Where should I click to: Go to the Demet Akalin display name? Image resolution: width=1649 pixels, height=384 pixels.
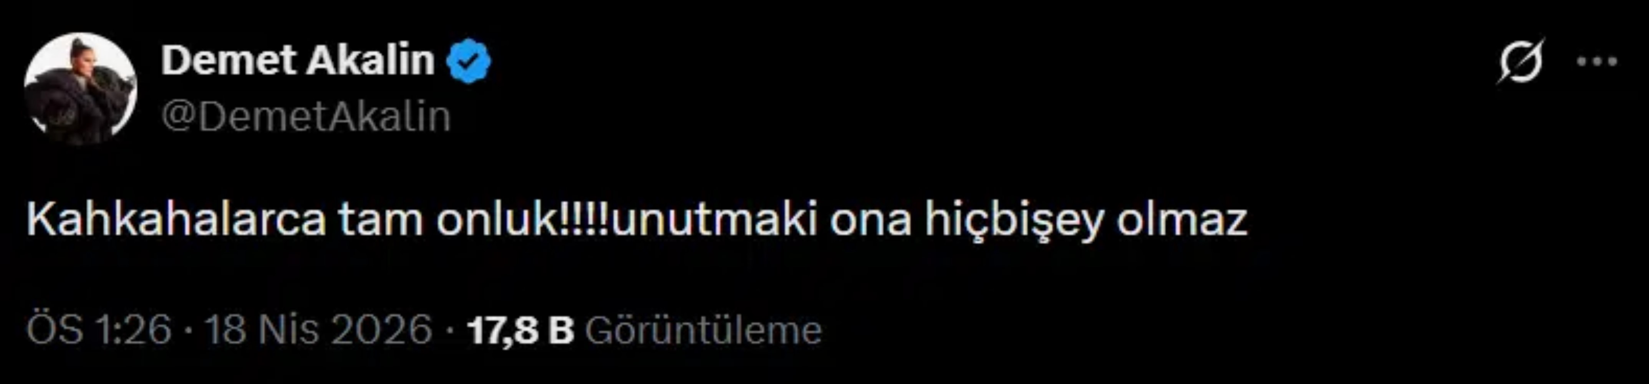click(x=298, y=61)
